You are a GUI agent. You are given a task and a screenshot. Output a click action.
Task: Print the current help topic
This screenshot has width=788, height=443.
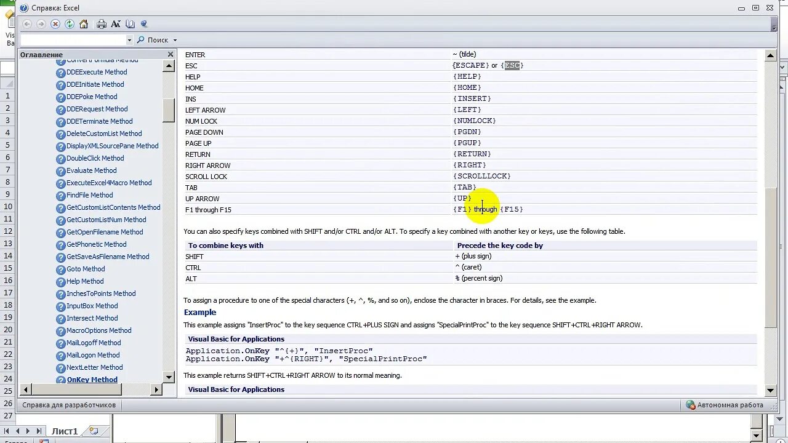point(102,25)
